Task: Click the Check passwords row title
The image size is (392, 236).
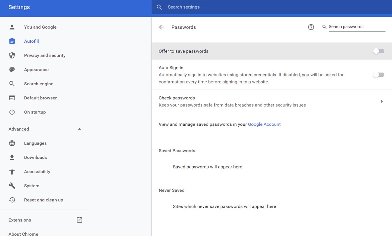Action: [x=177, y=98]
